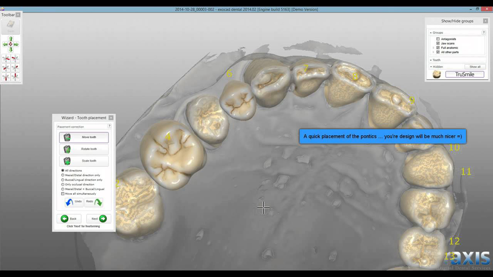Click the green right arrow view control
The height and width of the screenshot is (277, 493).
16,44
